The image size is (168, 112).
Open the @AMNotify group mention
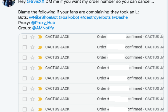(43, 28)
